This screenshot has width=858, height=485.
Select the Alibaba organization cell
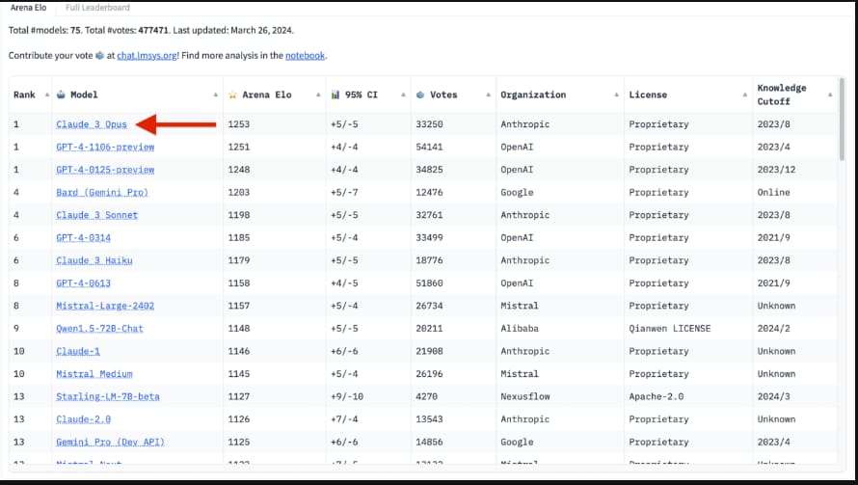point(520,329)
